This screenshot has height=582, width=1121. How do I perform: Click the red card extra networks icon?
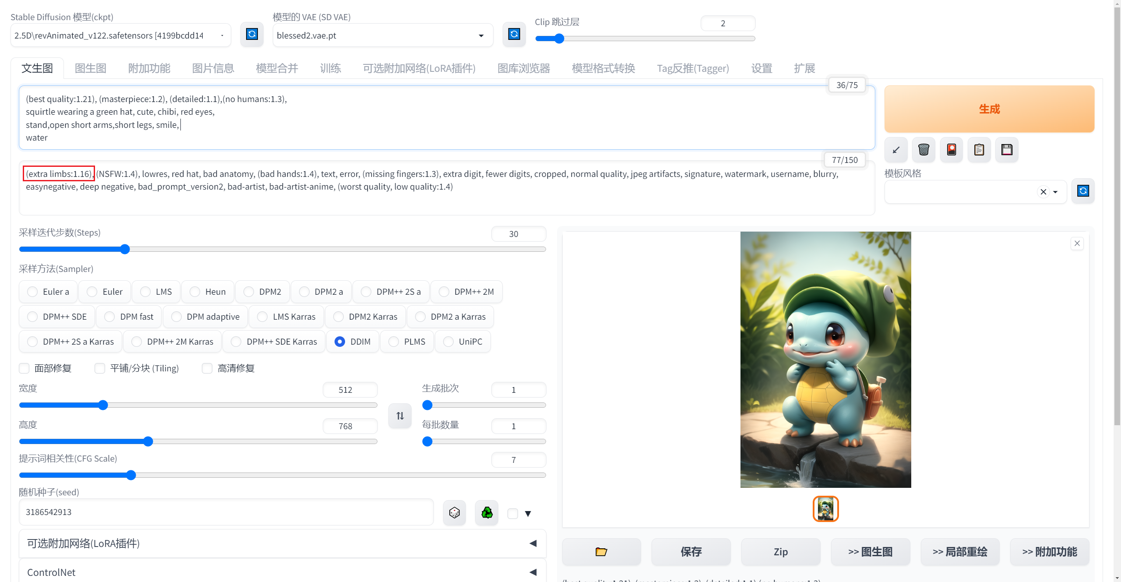951,150
